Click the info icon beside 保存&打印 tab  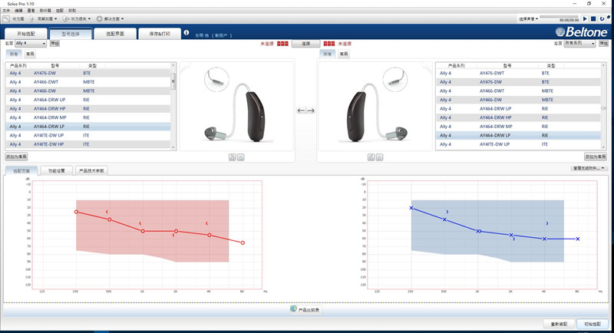(x=187, y=33)
